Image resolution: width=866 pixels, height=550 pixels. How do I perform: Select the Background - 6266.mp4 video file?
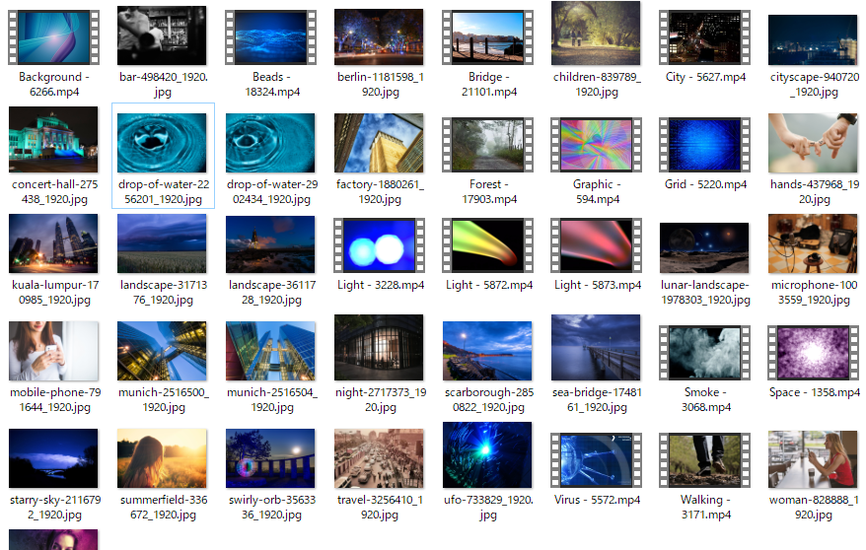[x=53, y=37]
